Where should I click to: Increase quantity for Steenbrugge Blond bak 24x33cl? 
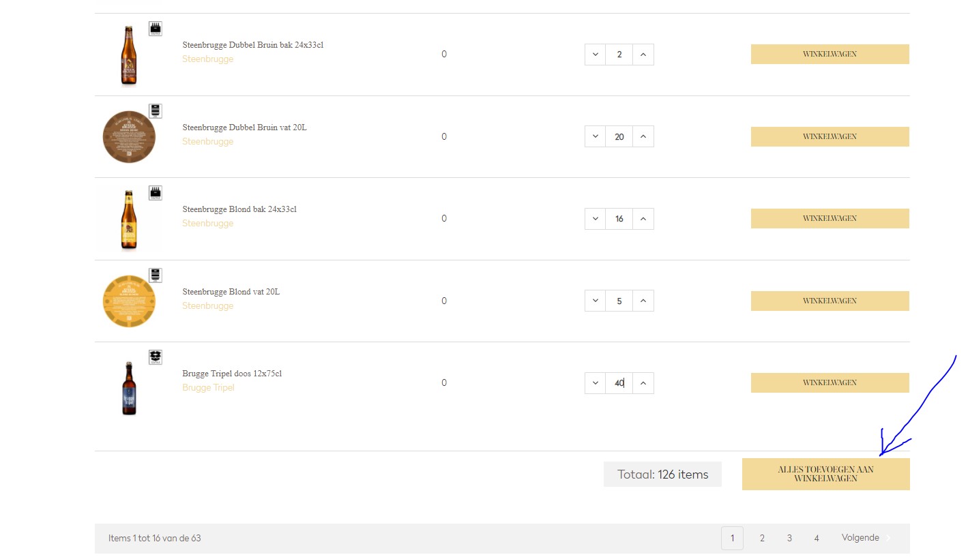tap(643, 219)
